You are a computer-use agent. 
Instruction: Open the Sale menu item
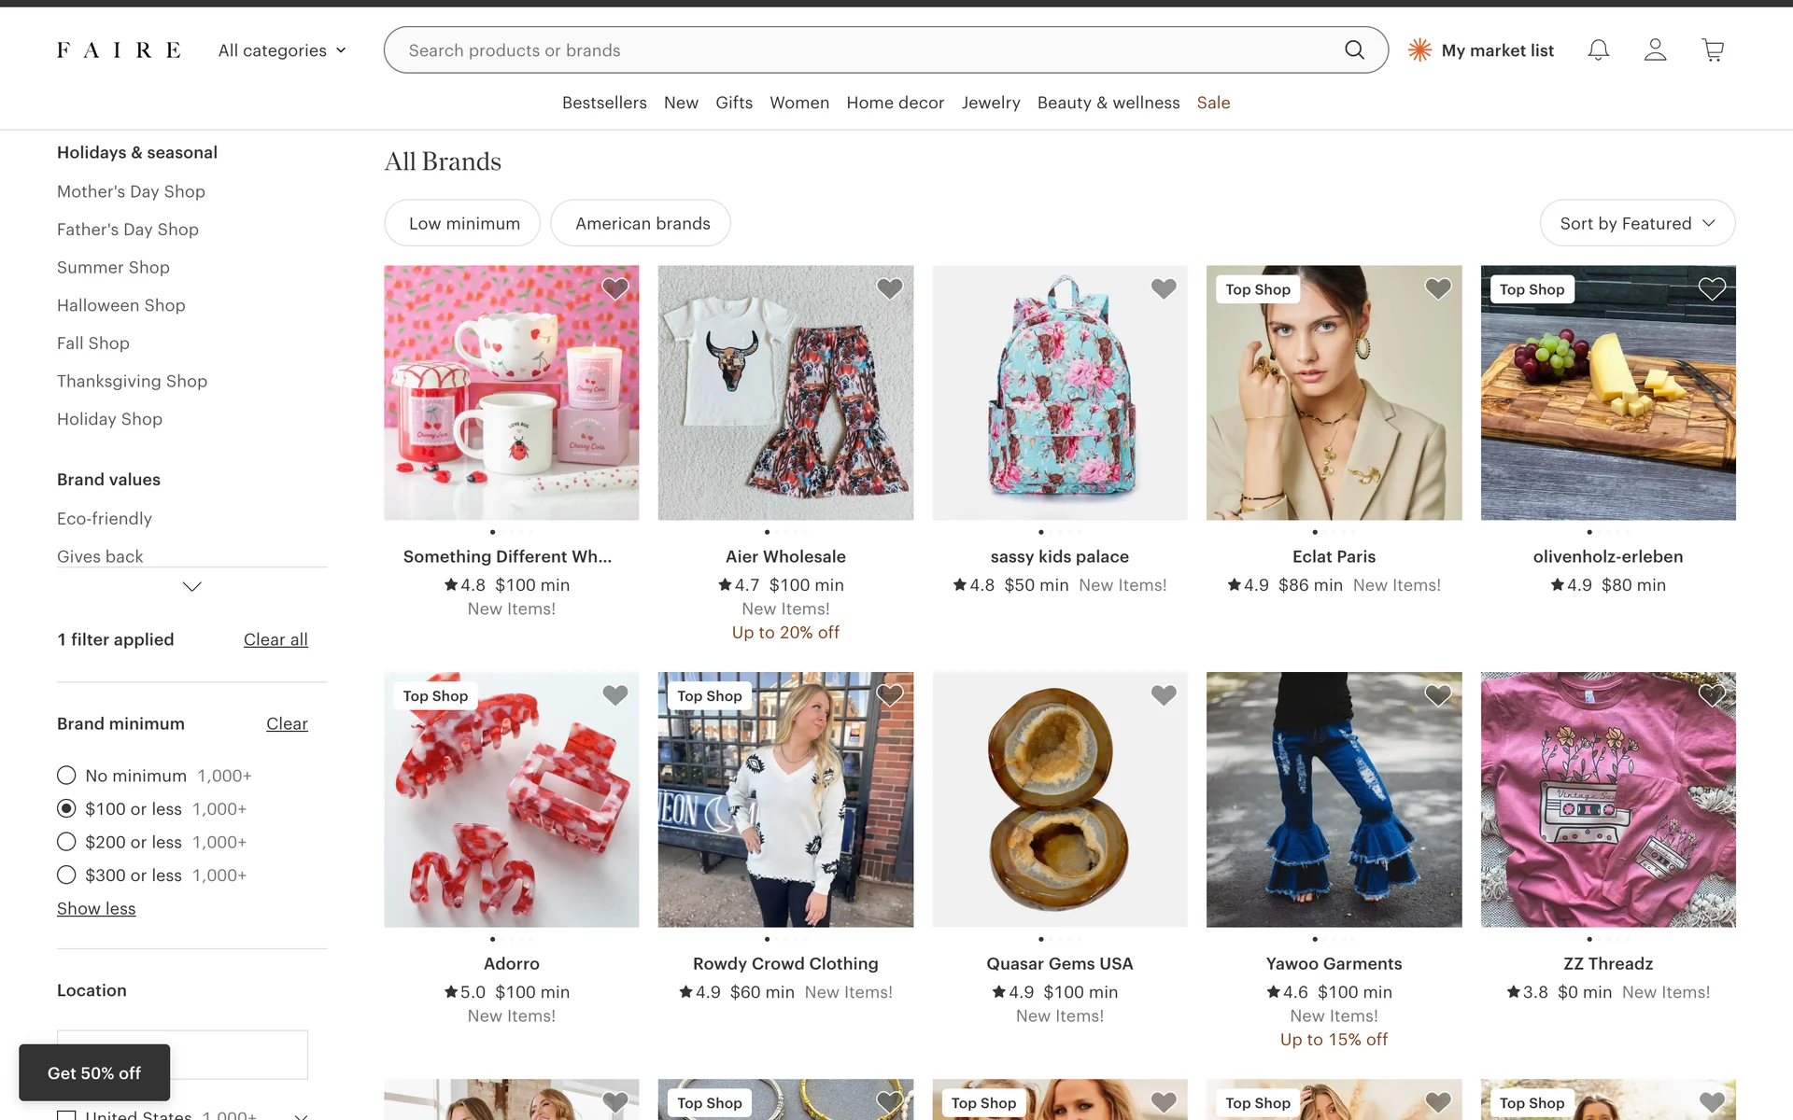pos(1213,103)
